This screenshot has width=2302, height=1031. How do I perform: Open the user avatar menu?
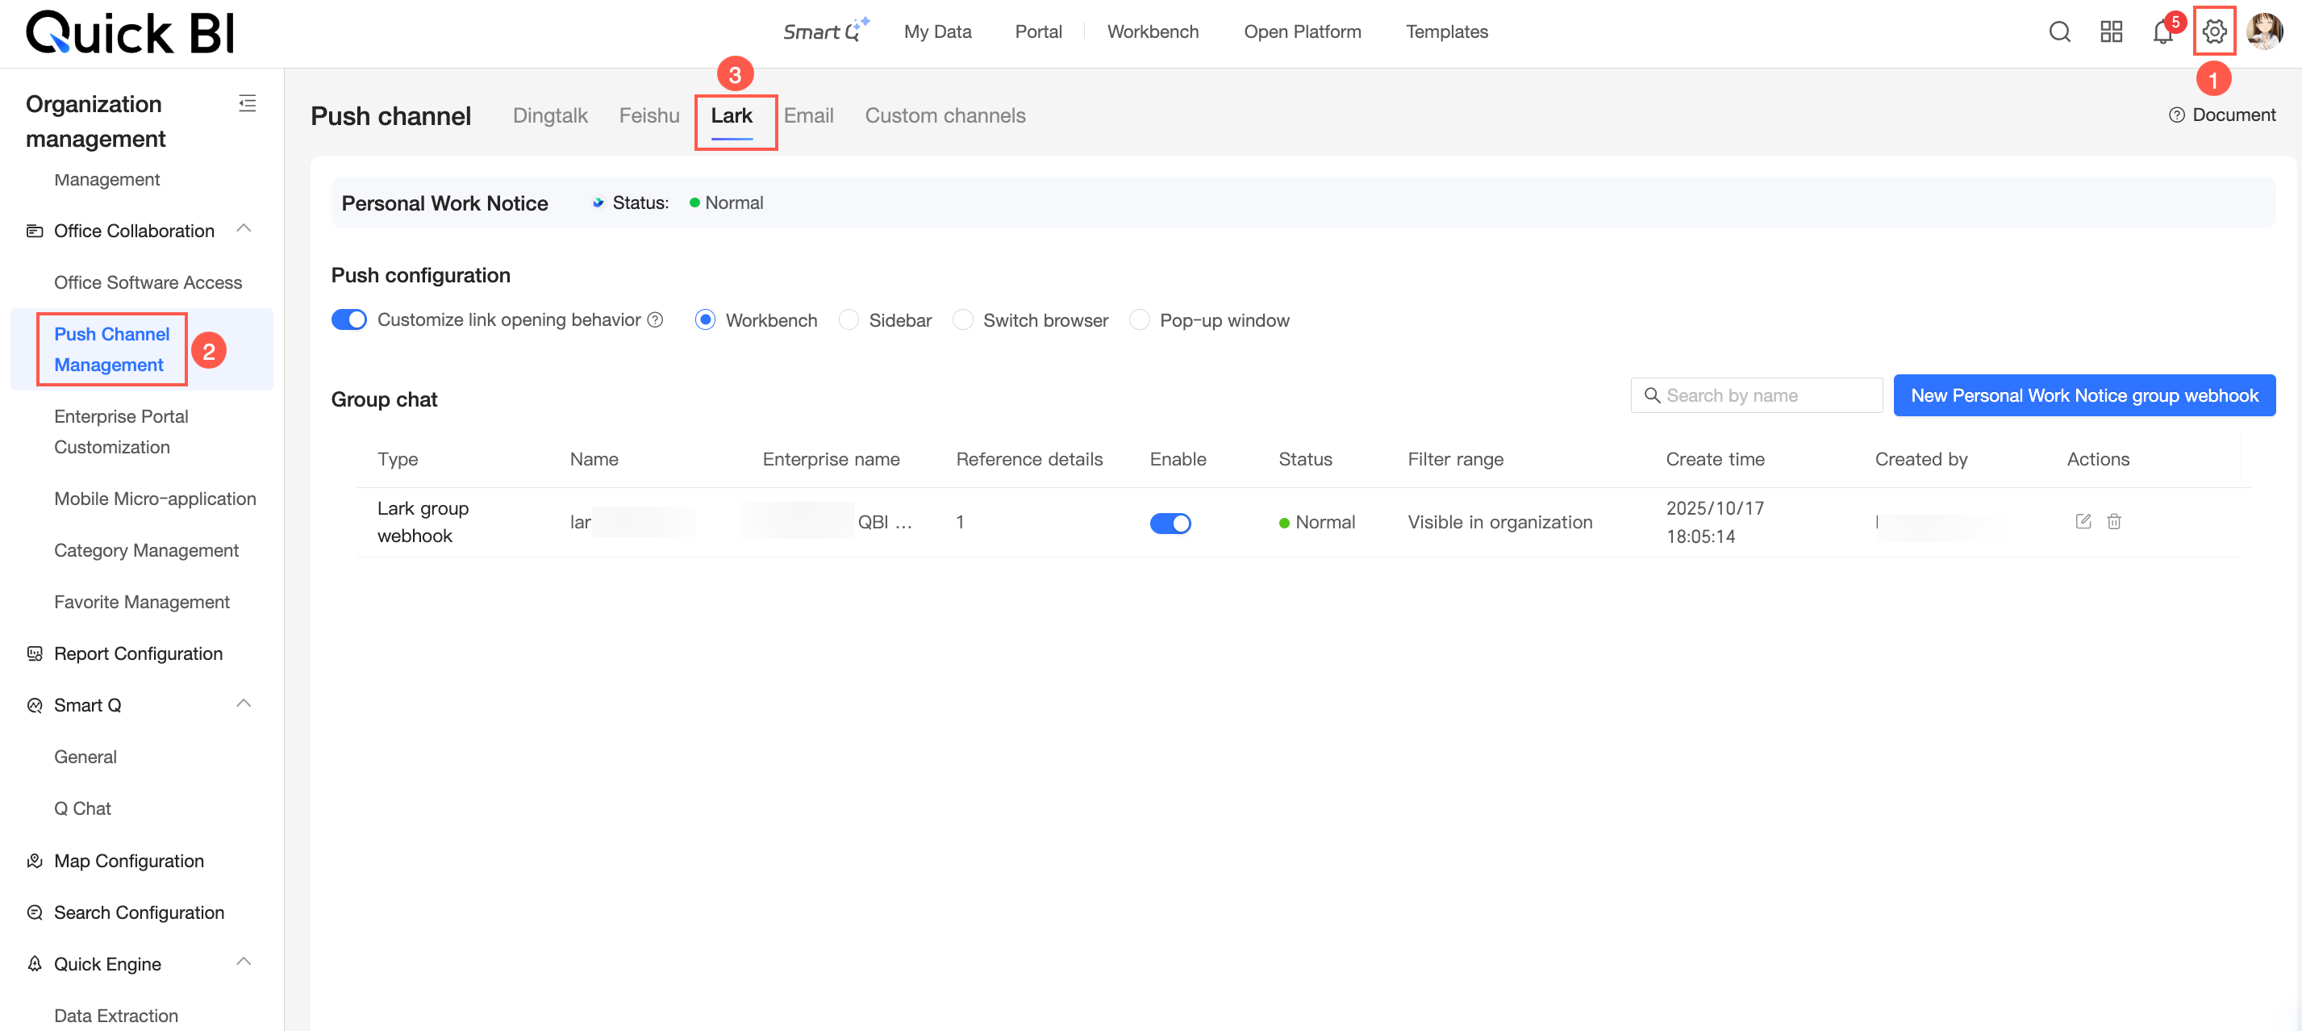tap(2264, 32)
